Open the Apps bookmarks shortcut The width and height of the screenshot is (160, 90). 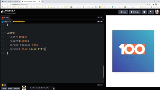click(4, 7)
